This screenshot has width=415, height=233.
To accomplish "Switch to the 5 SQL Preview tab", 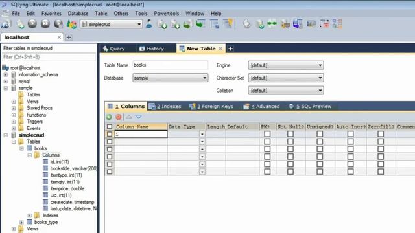I will point(310,106).
